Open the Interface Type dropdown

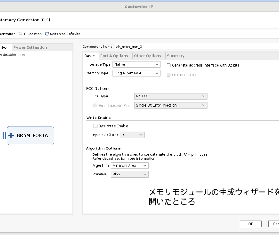pos(136,65)
